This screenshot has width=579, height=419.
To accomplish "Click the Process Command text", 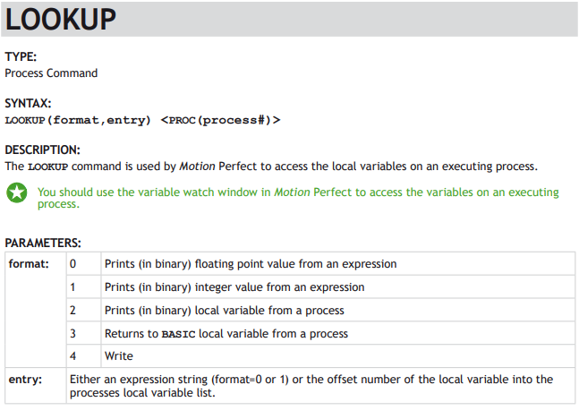I will click(x=51, y=73).
